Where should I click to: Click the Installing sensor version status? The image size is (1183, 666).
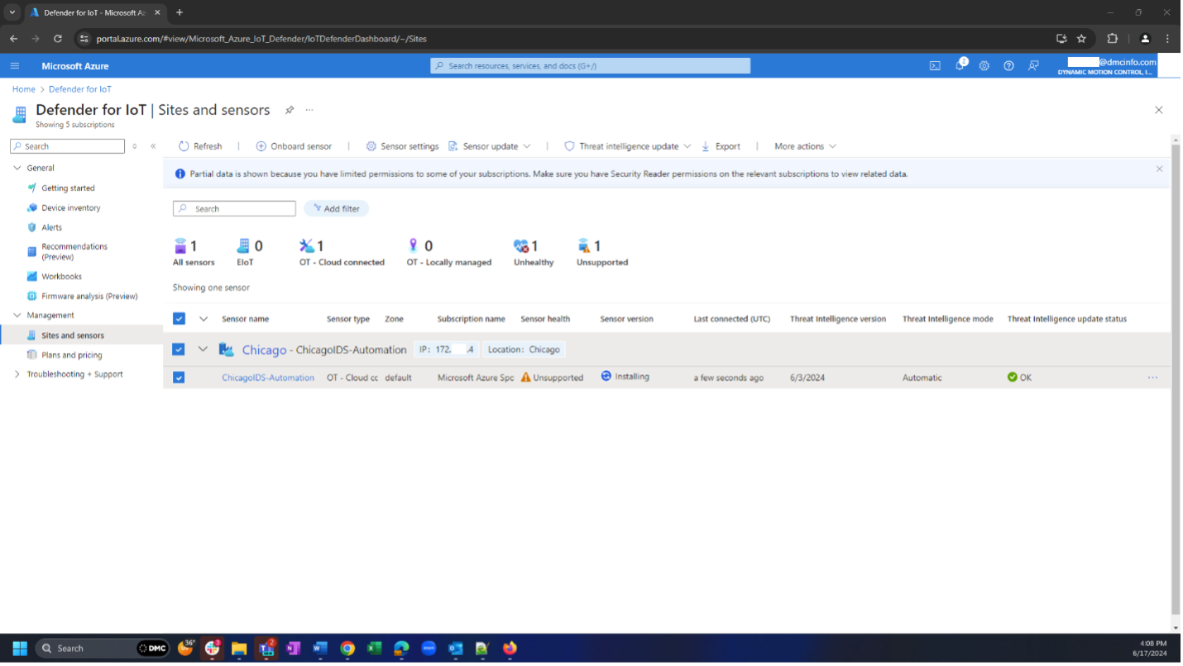625,377
